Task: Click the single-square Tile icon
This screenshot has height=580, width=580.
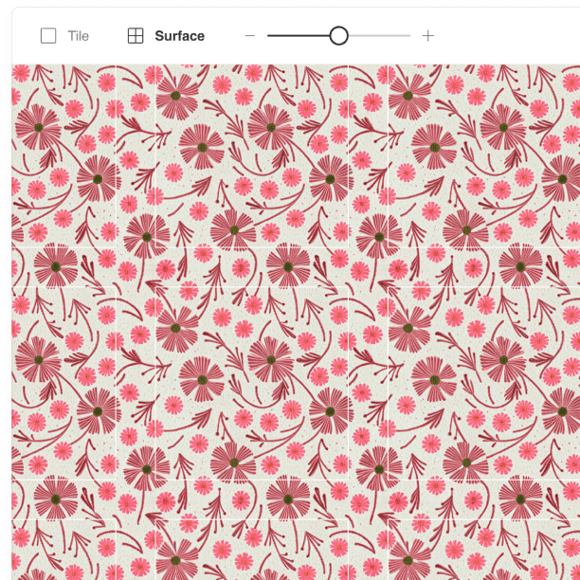Action: pos(48,36)
